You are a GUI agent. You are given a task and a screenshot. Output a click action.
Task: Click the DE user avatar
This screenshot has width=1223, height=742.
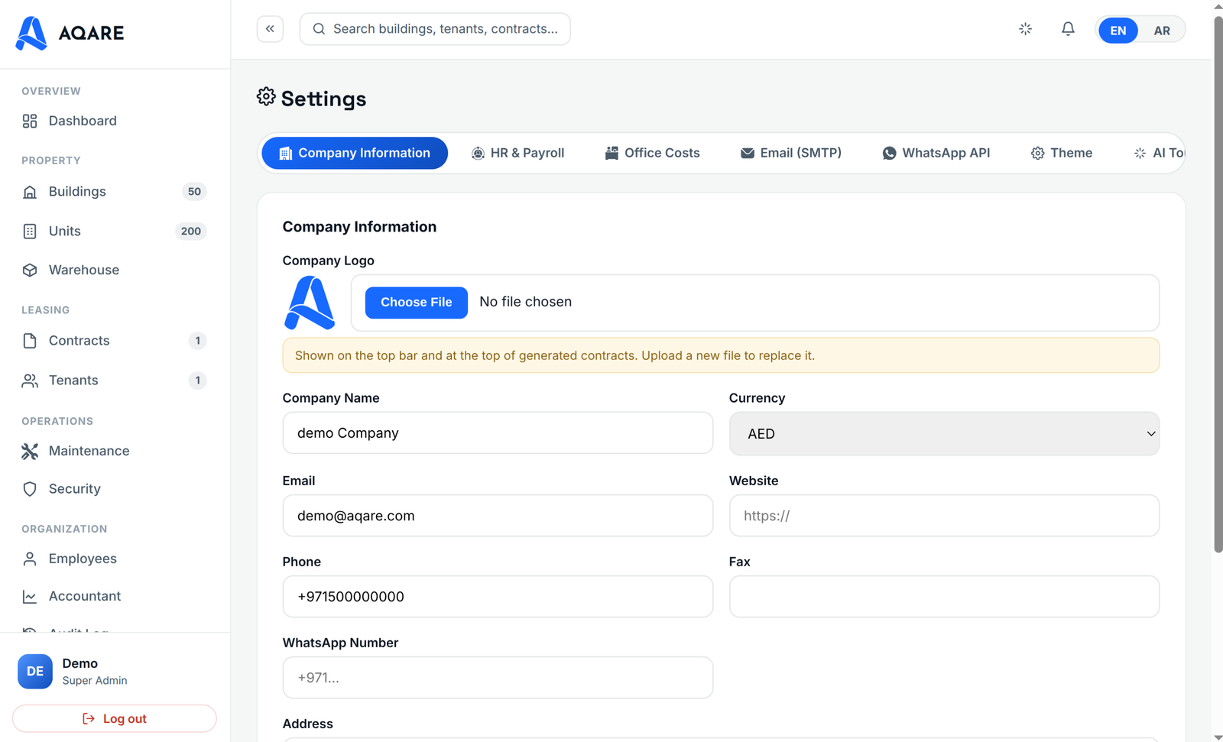point(35,672)
